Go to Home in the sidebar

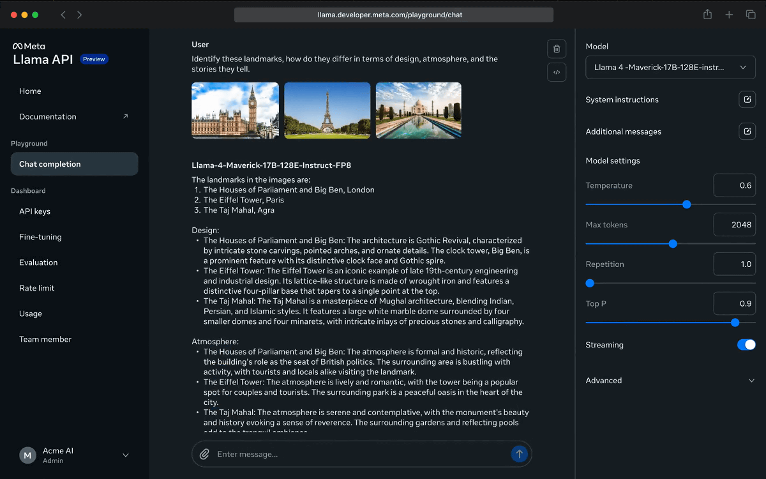[x=30, y=91]
